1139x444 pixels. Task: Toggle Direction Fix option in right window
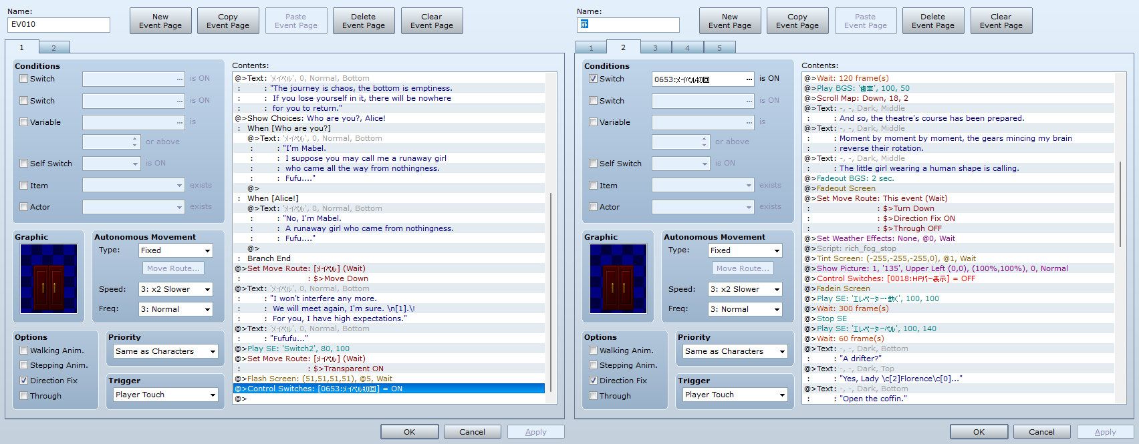594,381
